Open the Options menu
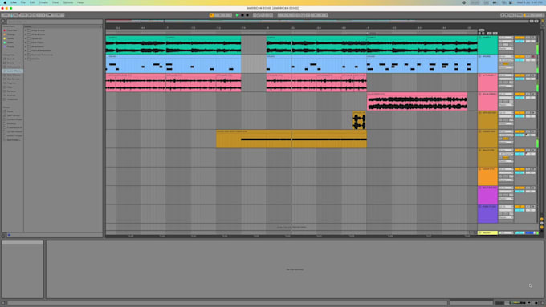 pos(68,2)
